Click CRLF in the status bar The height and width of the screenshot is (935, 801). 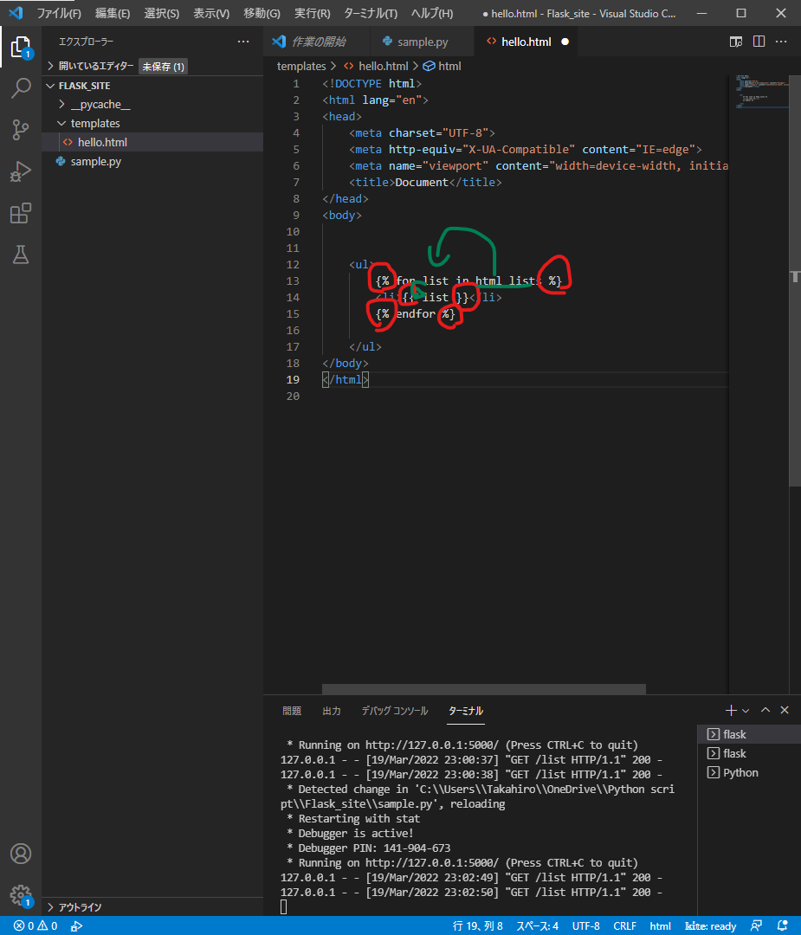624,925
